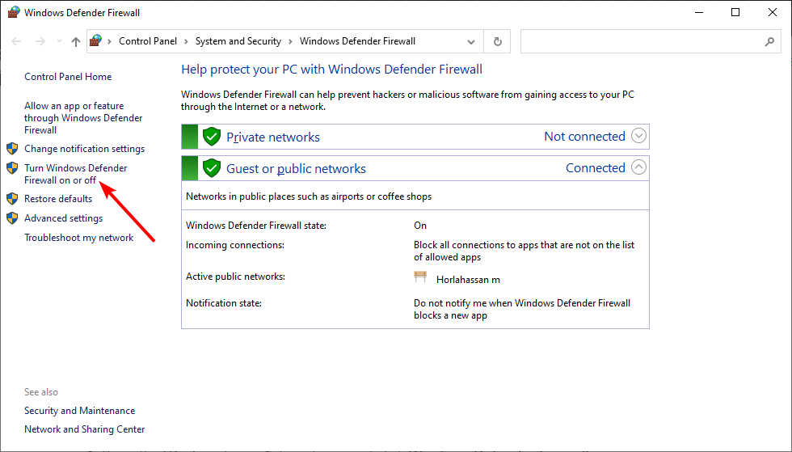Click the search magnifier icon
This screenshot has width=792, height=452.
pyautogui.click(x=769, y=41)
